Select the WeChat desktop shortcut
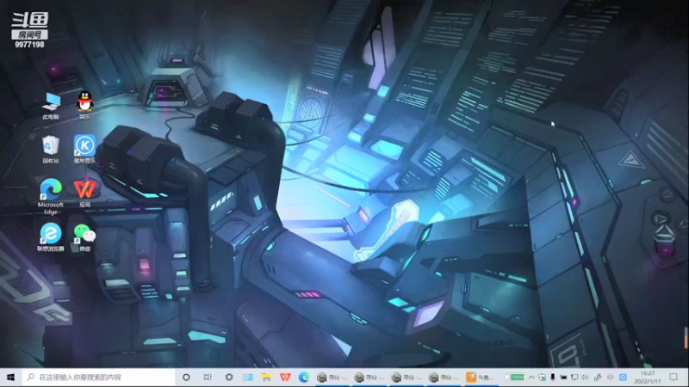Image resolution: width=689 pixels, height=387 pixels. 84,237
